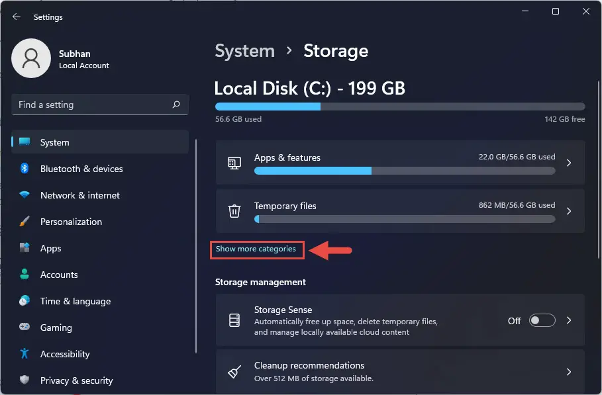Click the Cleanup recommendations broom icon
The height and width of the screenshot is (395, 602).
click(234, 372)
